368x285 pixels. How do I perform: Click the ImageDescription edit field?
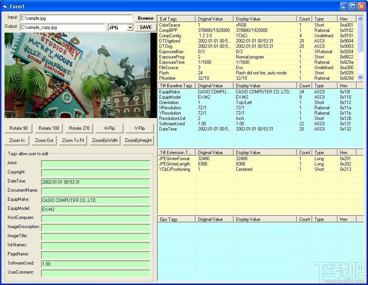pos(96,228)
